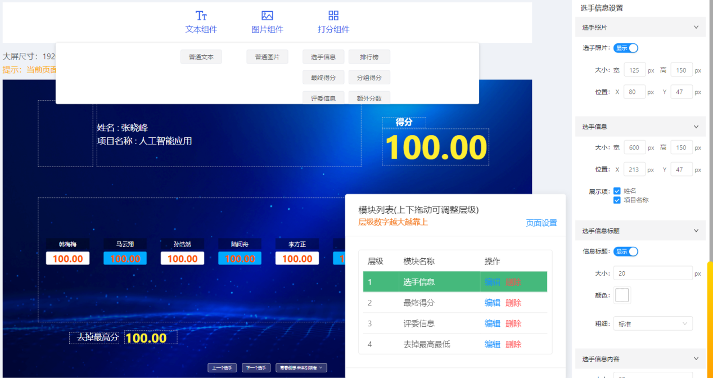Add the 选手信息 component
Screen dimensions: 713x378
323,57
